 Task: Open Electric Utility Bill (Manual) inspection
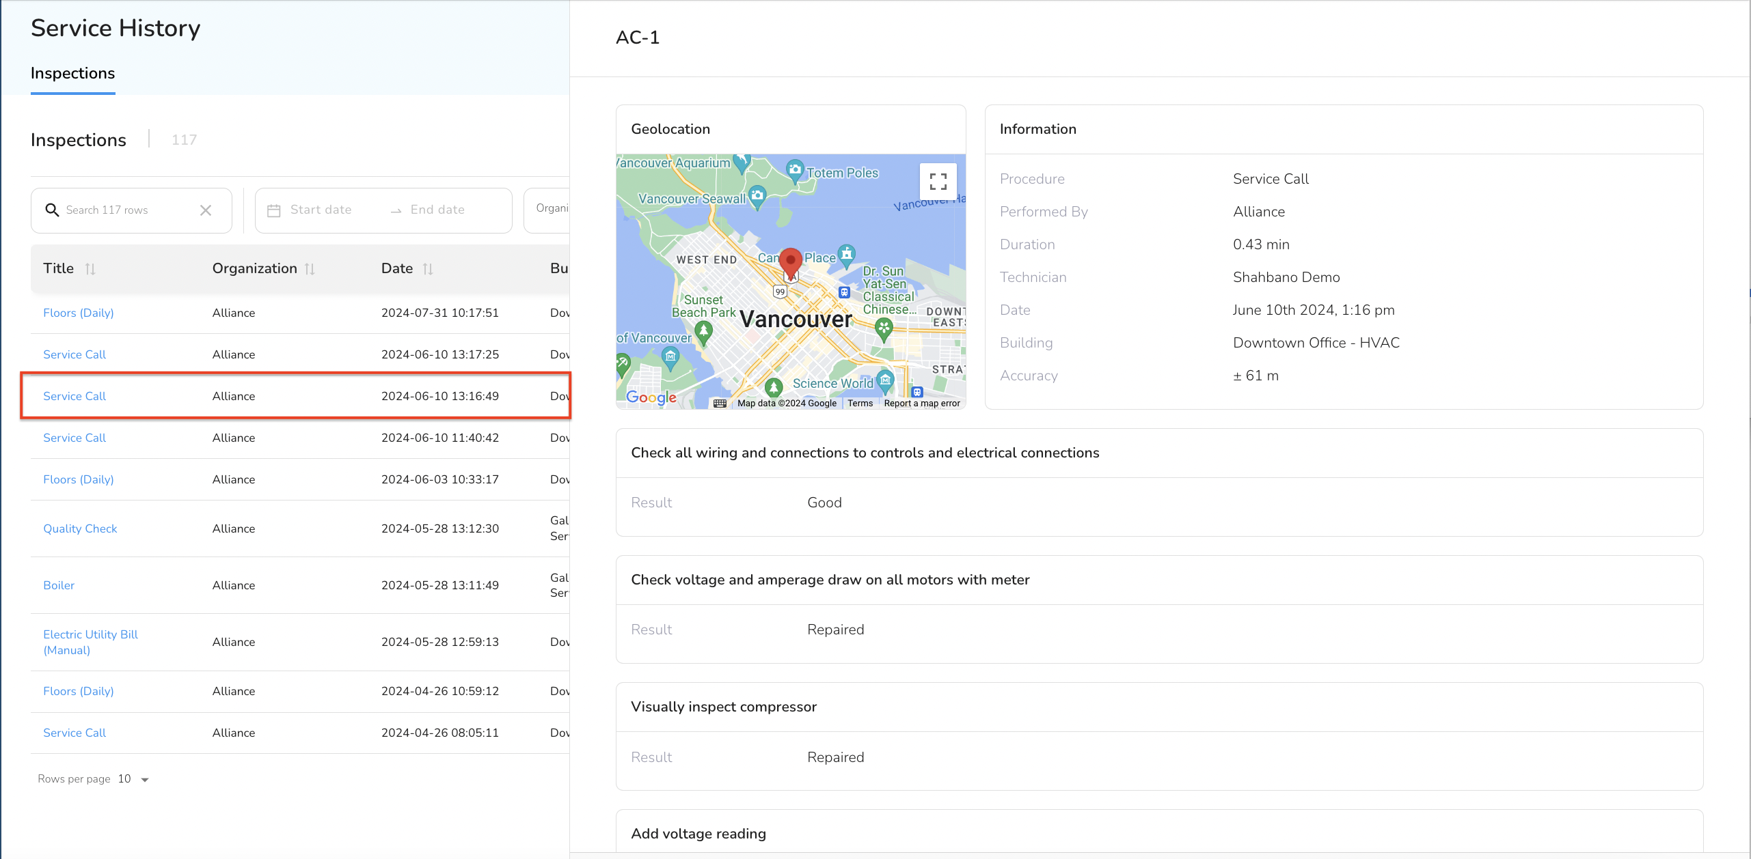click(90, 642)
